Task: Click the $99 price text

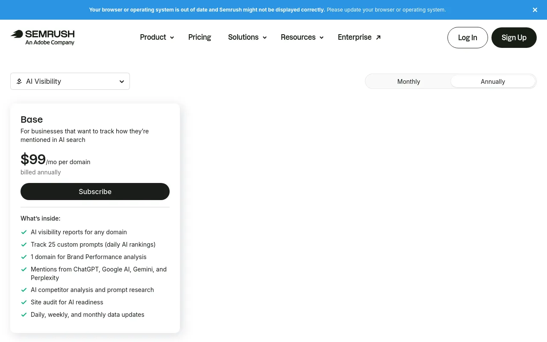Action: [x=33, y=159]
